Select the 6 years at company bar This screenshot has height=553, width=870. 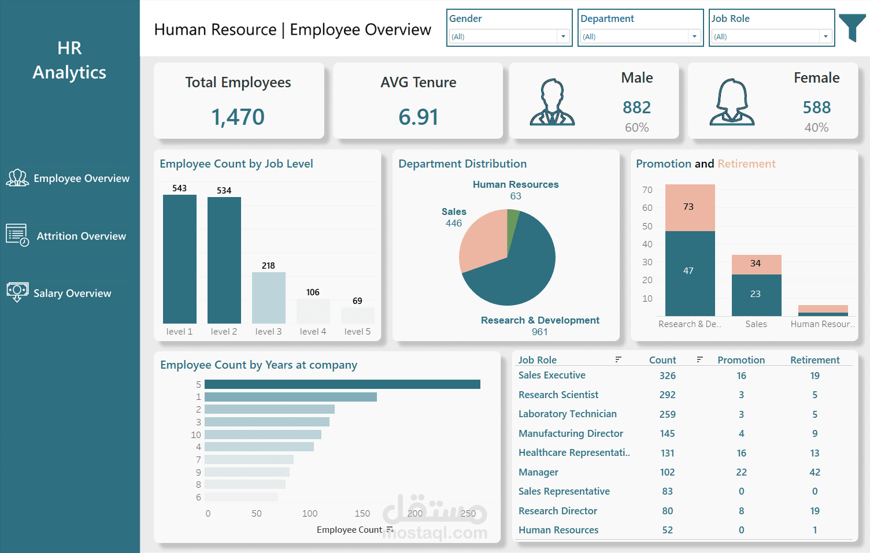241,497
